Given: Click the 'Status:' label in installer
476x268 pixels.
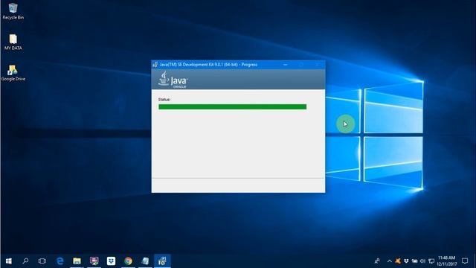Looking at the screenshot, I should coord(164,99).
